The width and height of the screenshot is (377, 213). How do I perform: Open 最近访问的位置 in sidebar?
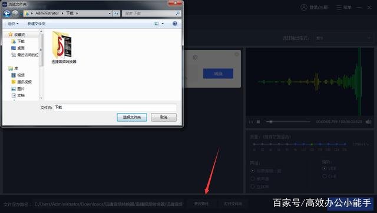pyautogui.click(x=25, y=55)
